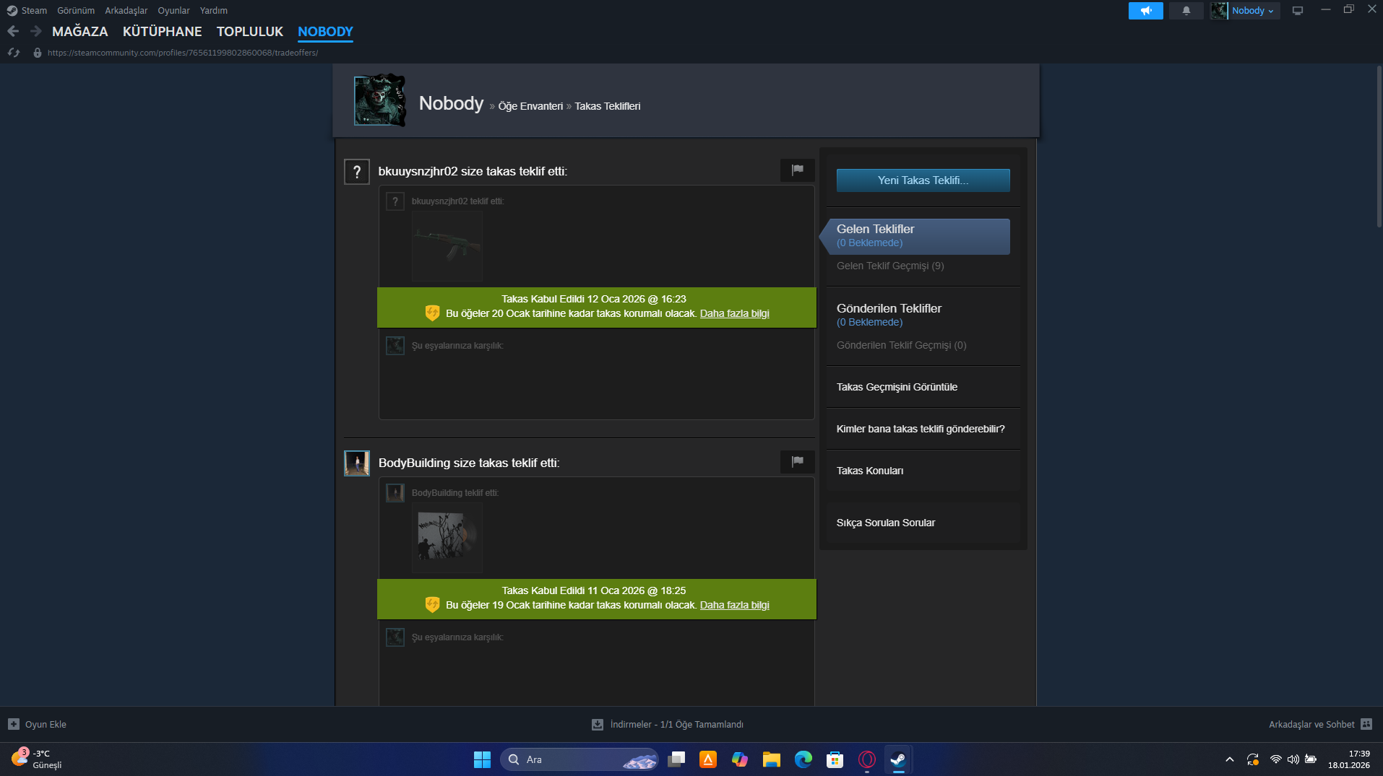
Task: Click the Steam logo menu icon
Action: click(12, 11)
